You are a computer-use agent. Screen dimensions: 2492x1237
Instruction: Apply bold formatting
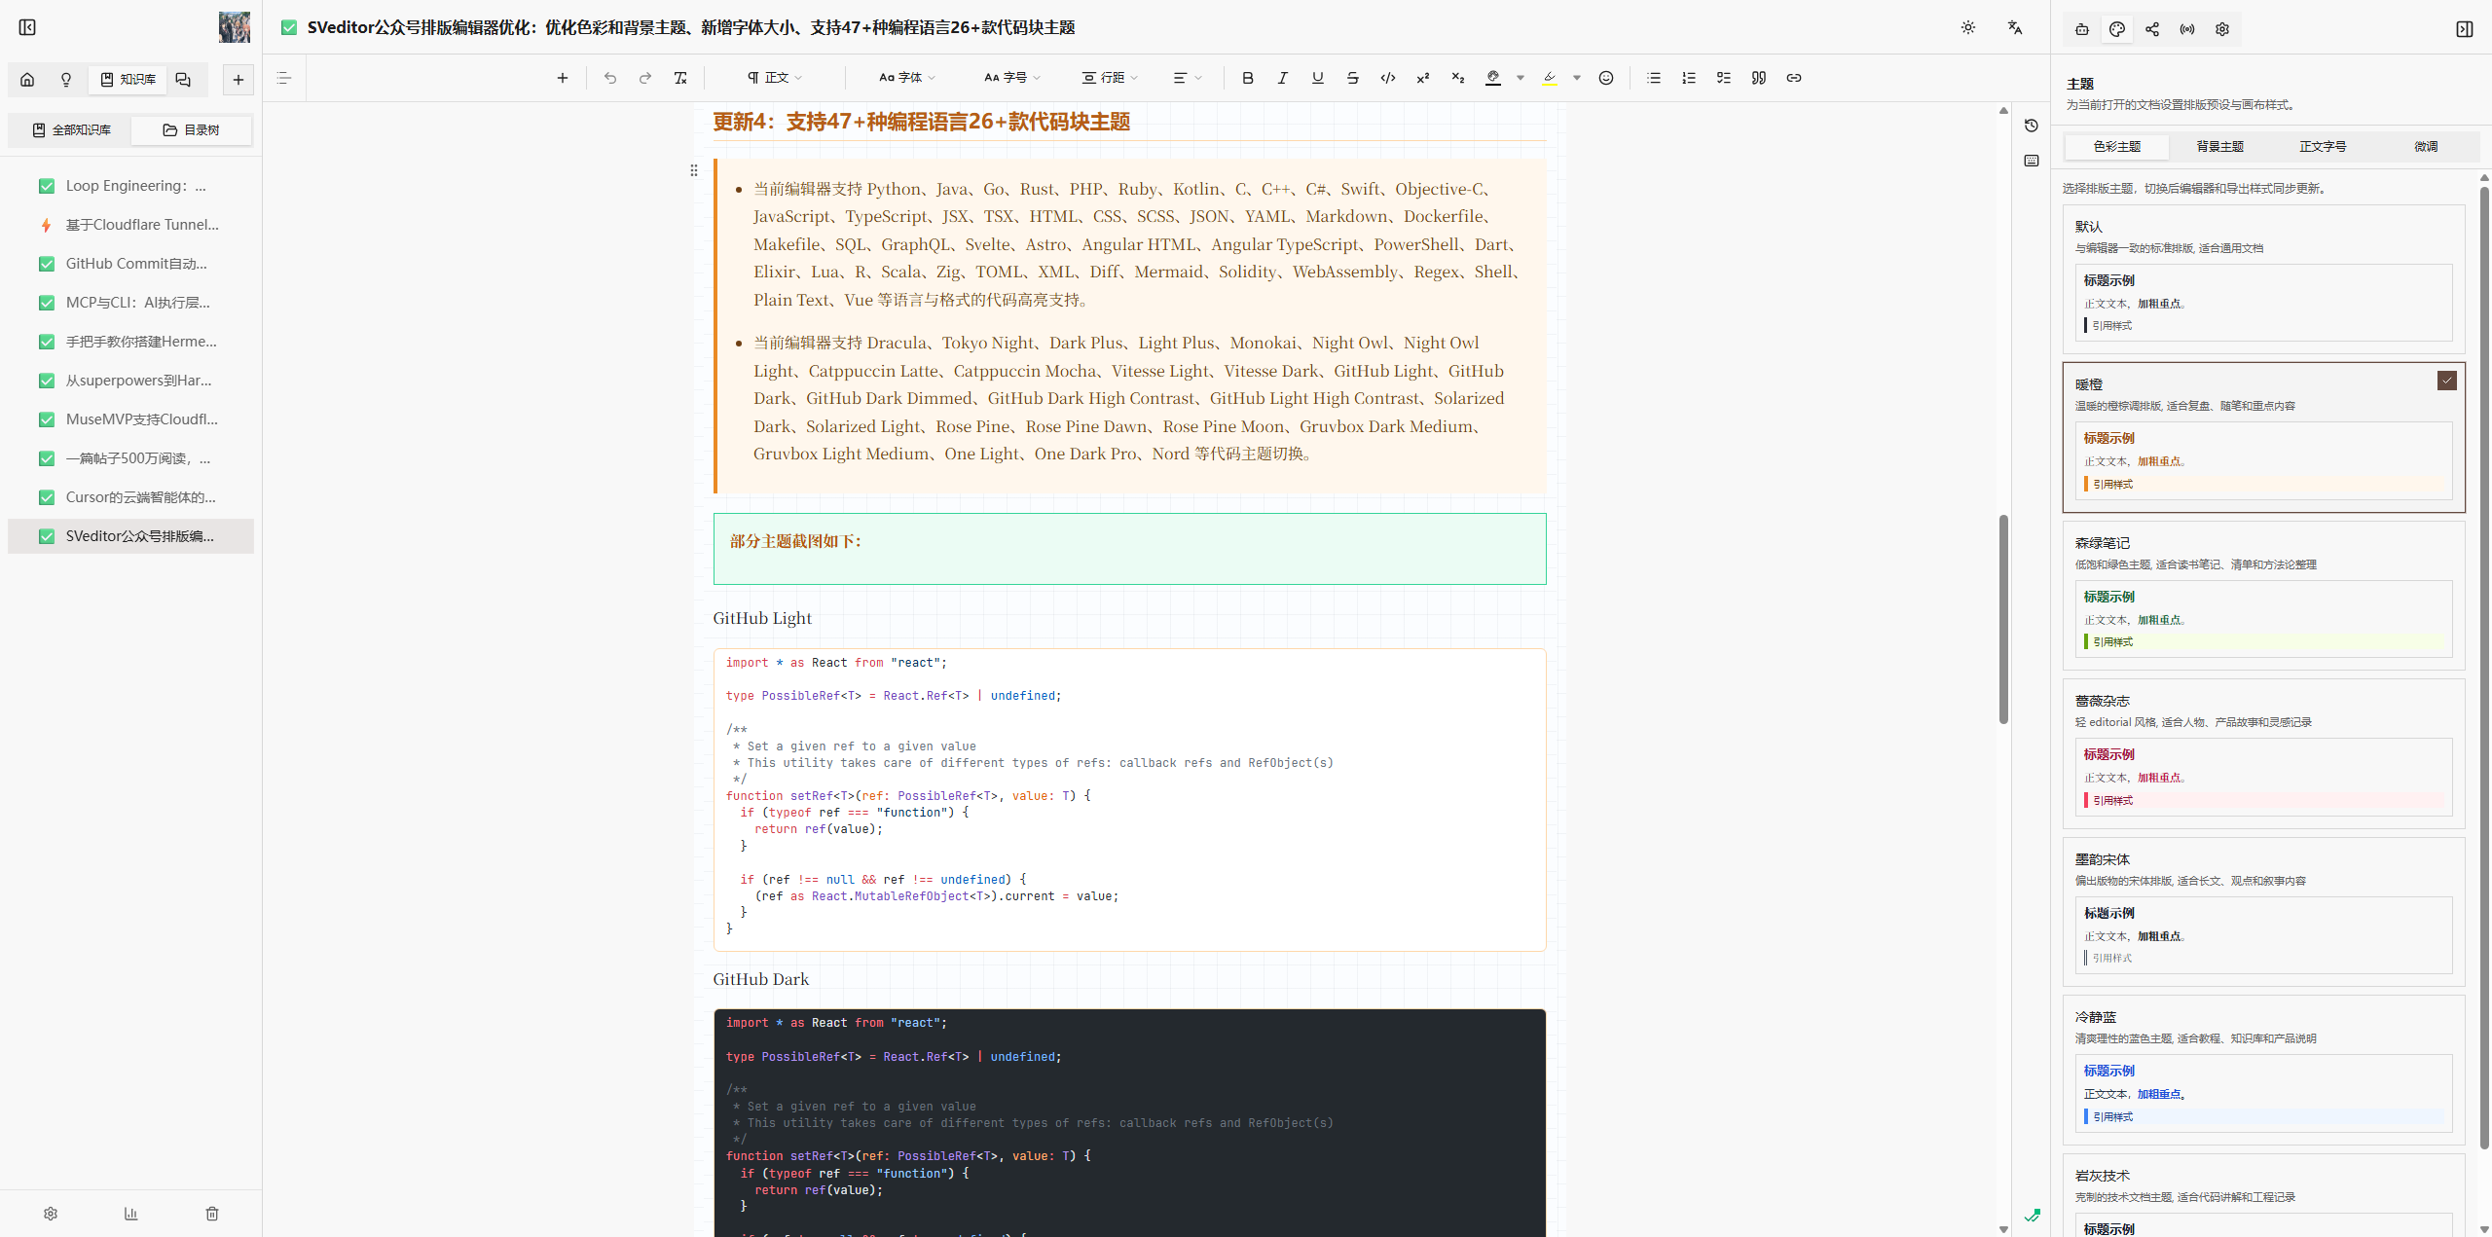pyautogui.click(x=1248, y=78)
